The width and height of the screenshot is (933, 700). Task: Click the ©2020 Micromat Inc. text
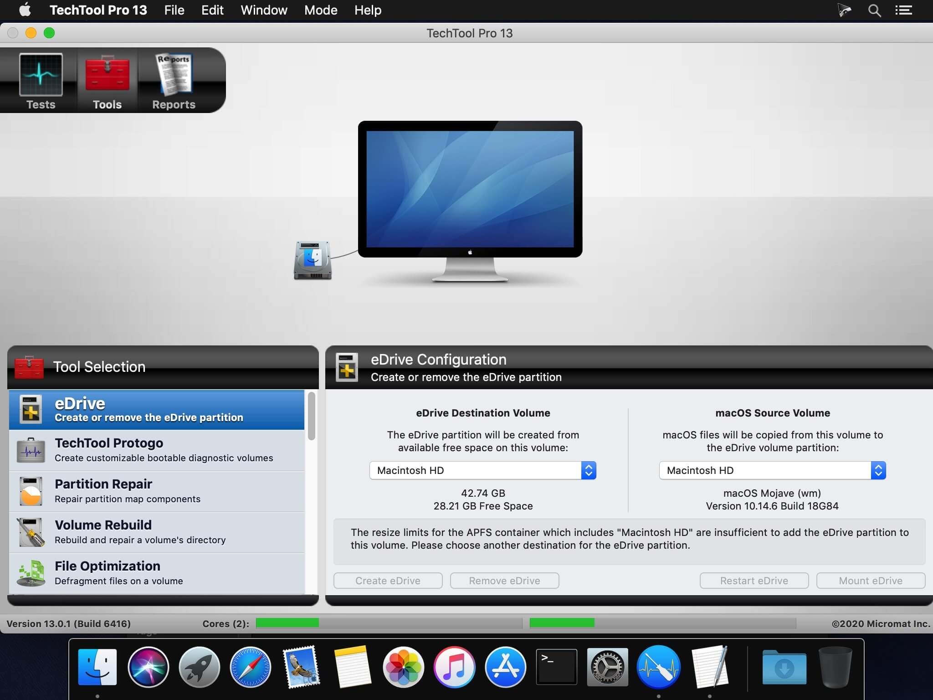(881, 623)
